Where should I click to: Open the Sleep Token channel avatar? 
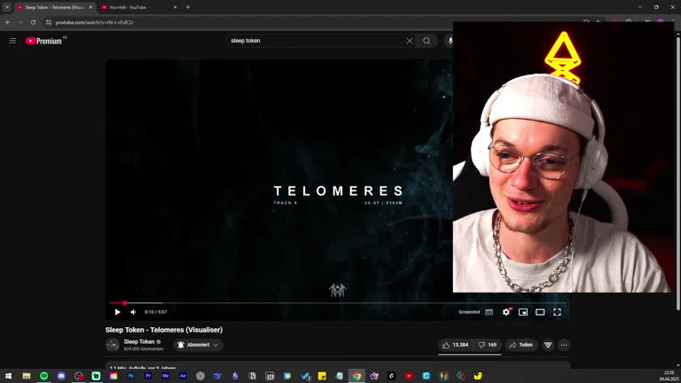tap(113, 345)
